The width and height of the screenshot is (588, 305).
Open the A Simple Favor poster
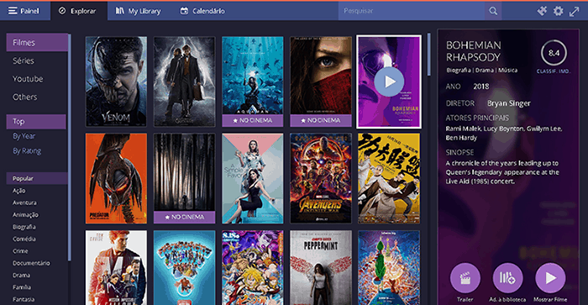pos(253,179)
